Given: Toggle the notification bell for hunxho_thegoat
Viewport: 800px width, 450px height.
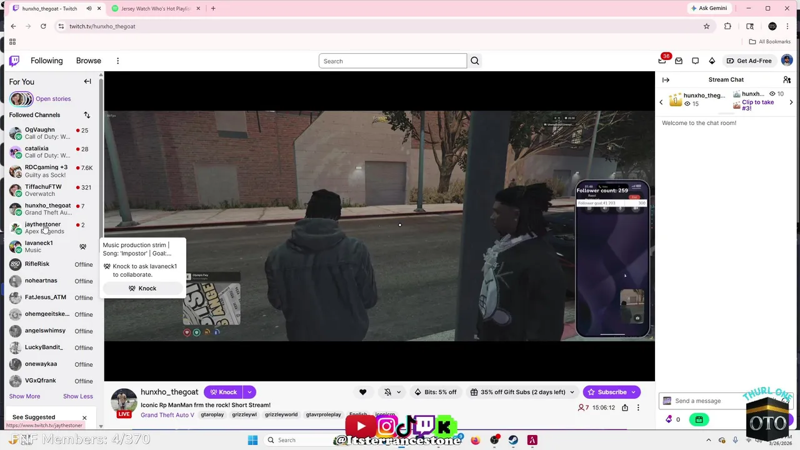Looking at the screenshot, I should 387,392.
